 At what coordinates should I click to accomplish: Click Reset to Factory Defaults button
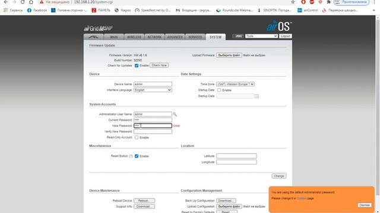pos(227,212)
